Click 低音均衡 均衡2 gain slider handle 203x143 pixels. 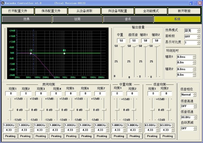click(169, 110)
